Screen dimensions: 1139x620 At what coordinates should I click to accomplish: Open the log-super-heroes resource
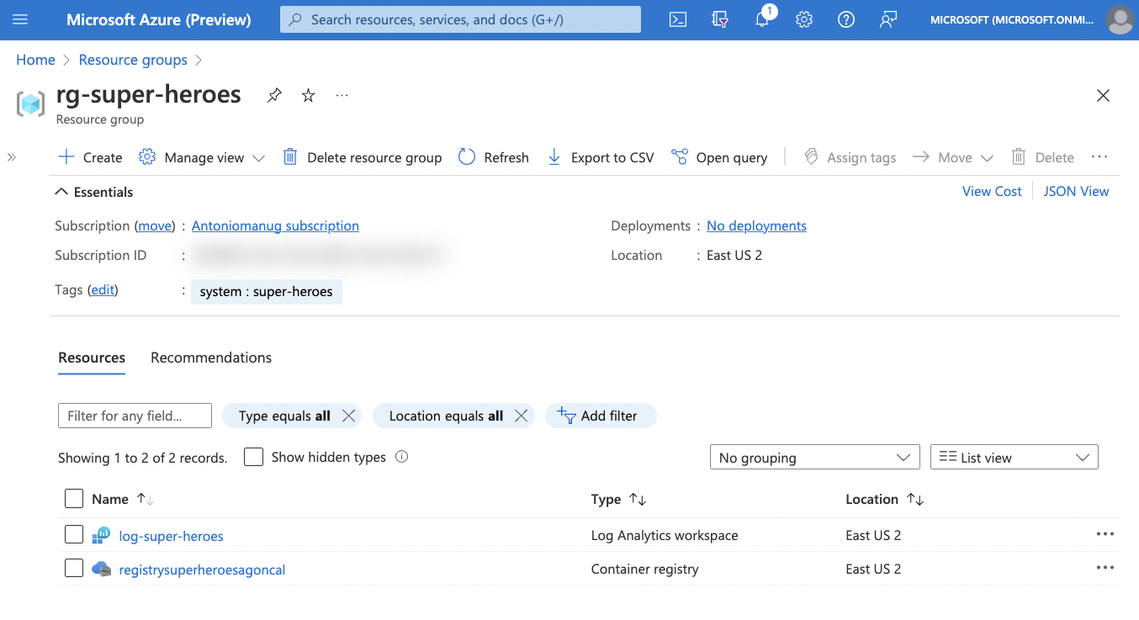[172, 536]
